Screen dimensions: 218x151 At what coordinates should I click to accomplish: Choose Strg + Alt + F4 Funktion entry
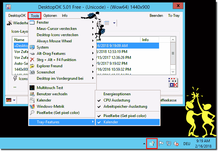coord(62,60)
